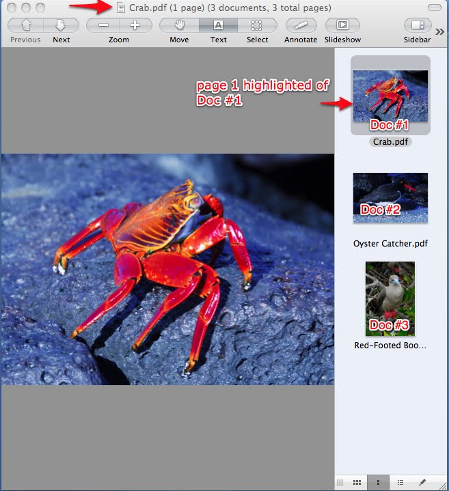Open the Annotate pencil tool
449x491 pixels.
point(301,25)
